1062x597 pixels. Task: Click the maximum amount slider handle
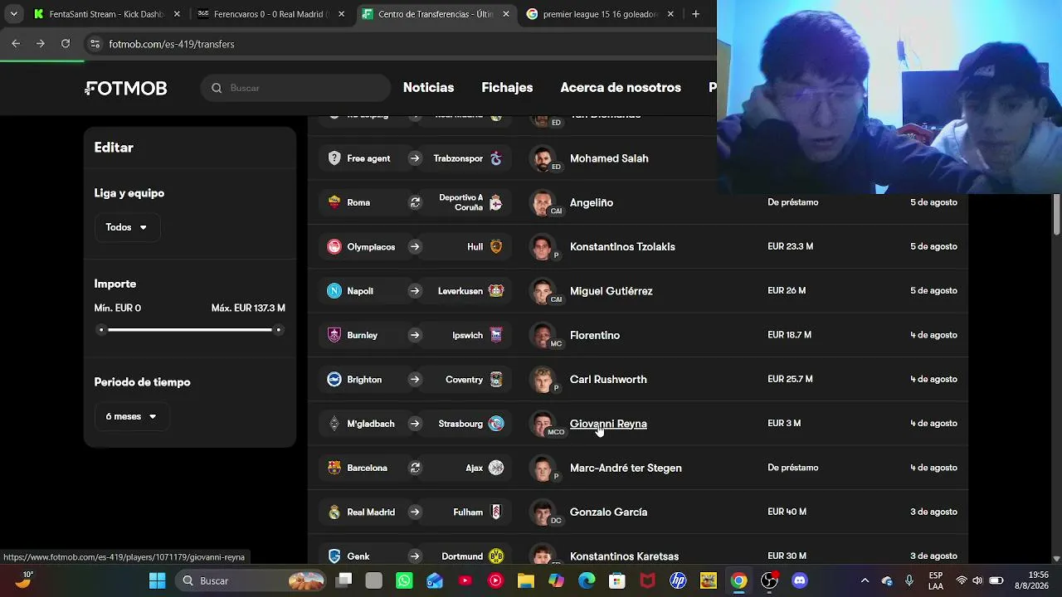(x=278, y=330)
